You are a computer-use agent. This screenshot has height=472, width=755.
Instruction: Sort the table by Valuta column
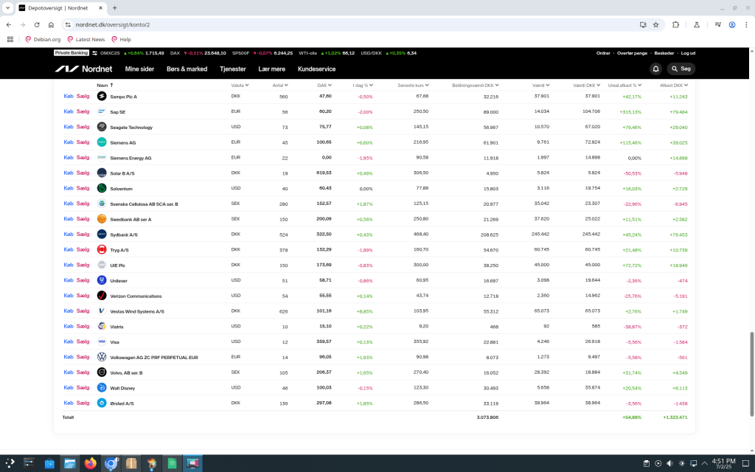coord(238,85)
